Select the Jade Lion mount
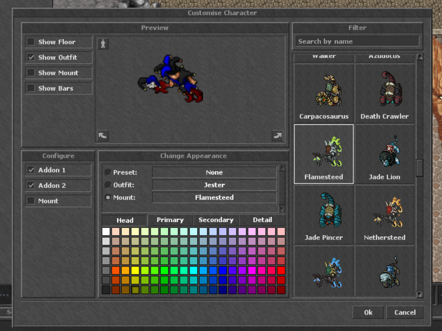442x331 pixels. point(384,154)
